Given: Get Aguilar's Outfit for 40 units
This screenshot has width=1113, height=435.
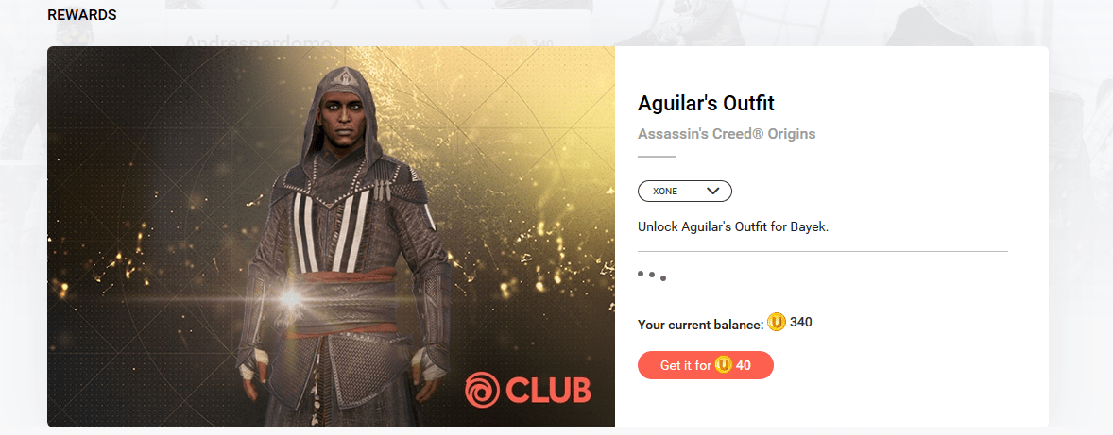Looking at the screenshot, I should point(705,365).
